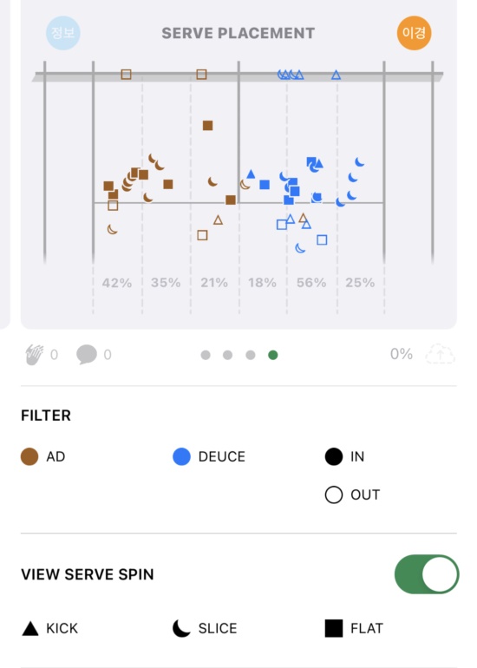477x668 pixels.
Task: Tap the filled brown square above the service line
Action: click(208, 125)
